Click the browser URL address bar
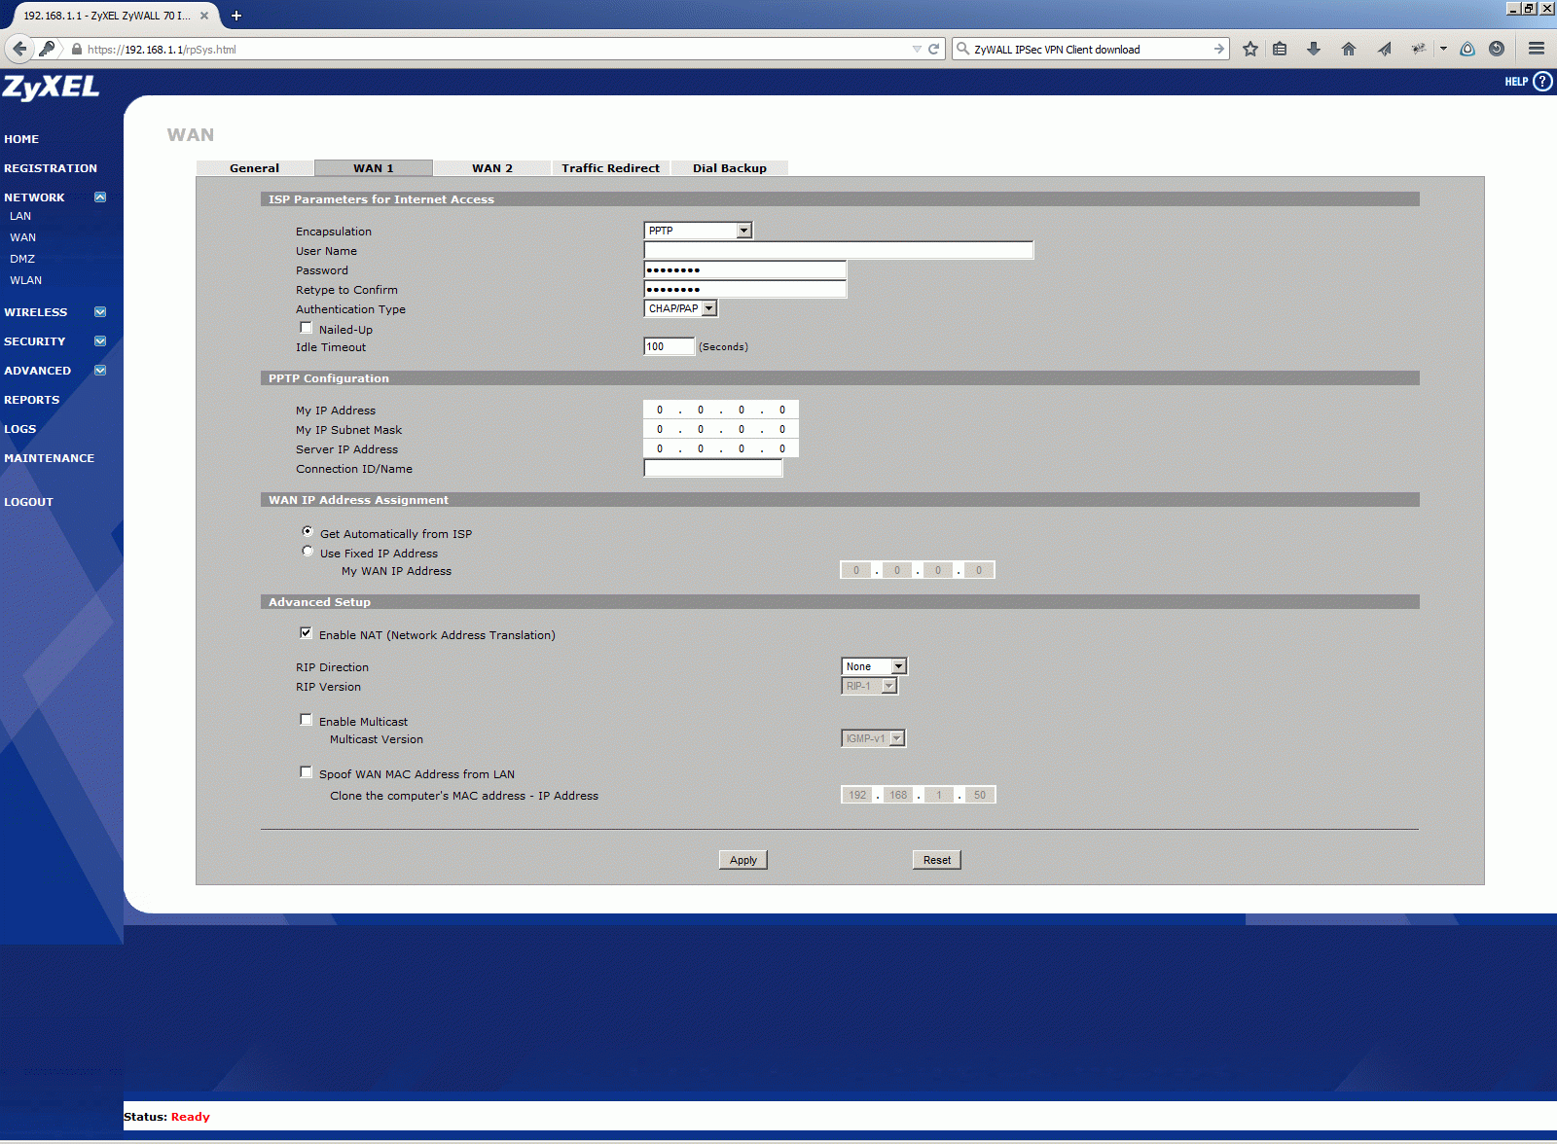This screenshot has height=1144, width=1557. [496, 49]
